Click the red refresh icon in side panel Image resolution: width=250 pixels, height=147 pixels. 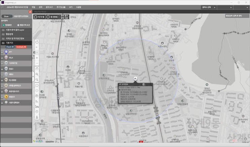pos(30,12)
